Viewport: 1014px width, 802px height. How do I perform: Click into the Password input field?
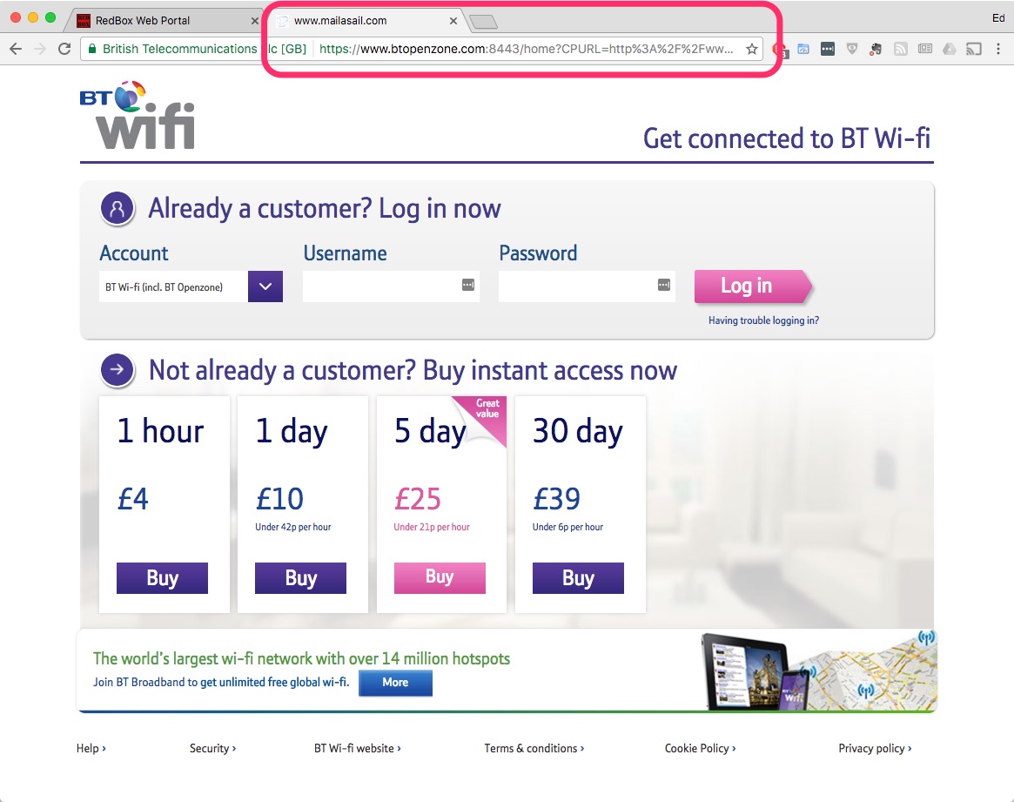(x=587, y=286)
